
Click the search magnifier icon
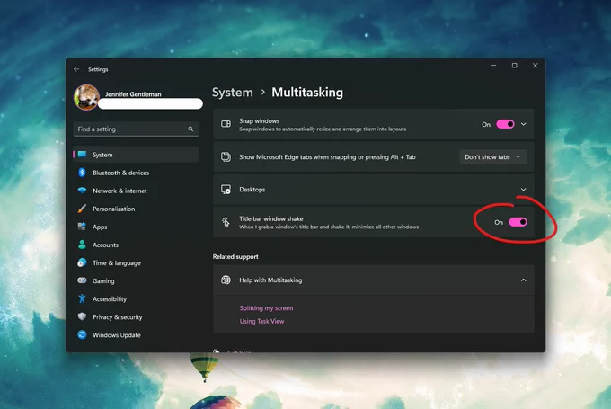click(x=190, y=129)
